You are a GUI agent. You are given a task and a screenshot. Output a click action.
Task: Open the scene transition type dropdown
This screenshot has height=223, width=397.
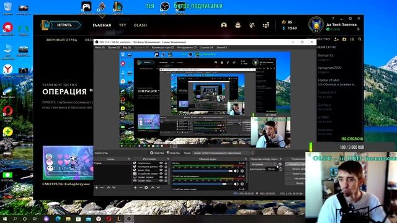(x=264, y=164)
